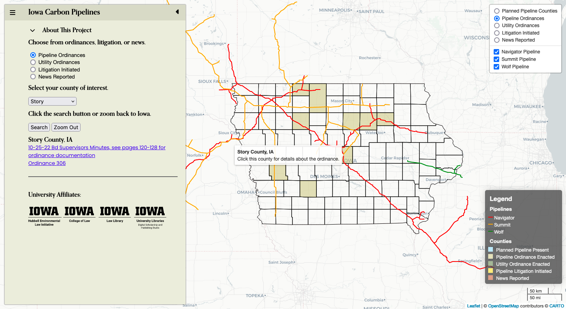Open the Leaflet attribution link

point(473,306)
